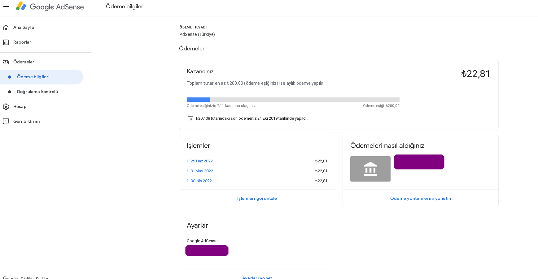The image size is (538, 279).
Task: Click the amount in the 25 Haz 2022 row
Action: pos(321,161)
